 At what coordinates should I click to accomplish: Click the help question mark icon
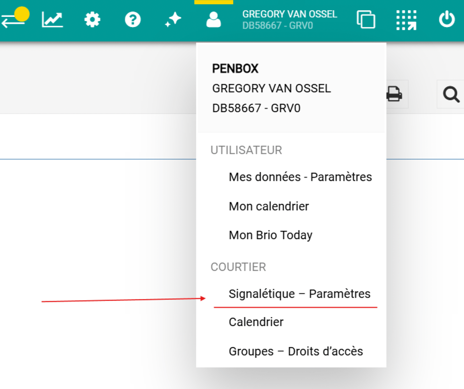point(133,19)
